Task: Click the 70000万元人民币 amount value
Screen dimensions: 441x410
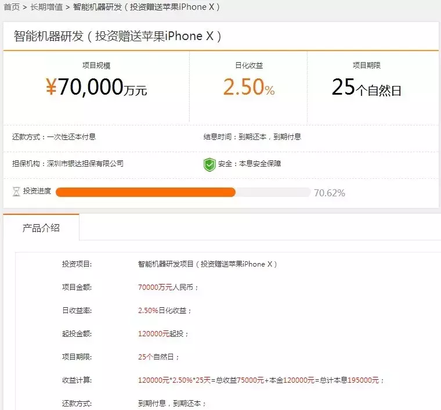Action: pyautogui.click(x=168, y=287)
